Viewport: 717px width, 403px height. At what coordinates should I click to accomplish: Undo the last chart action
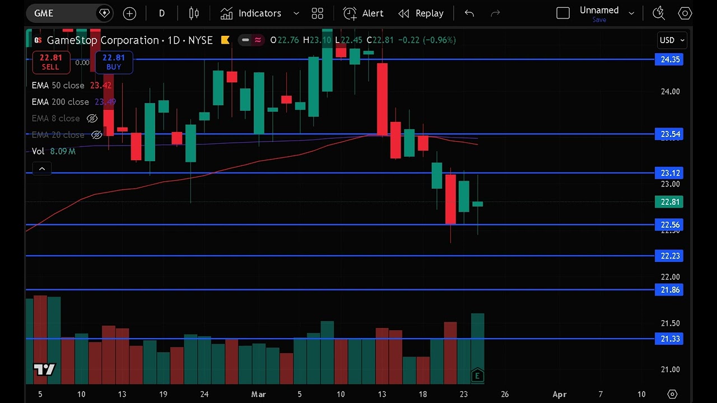pyautogui.click(x=469, y=13)
